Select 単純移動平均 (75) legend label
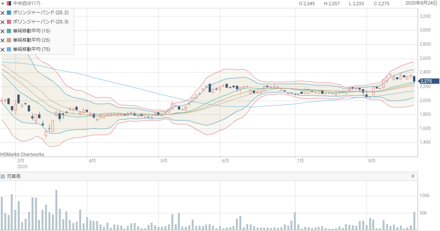Image resolution: width=440 pixels, height=231 pixels. [x=32, y=49]
